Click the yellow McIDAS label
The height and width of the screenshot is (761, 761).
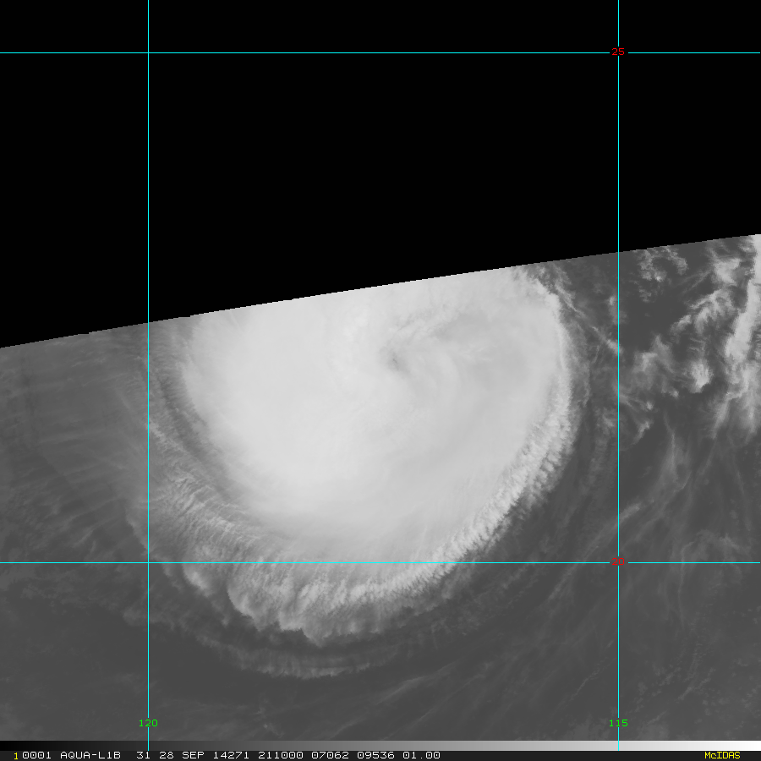[721, 755]
